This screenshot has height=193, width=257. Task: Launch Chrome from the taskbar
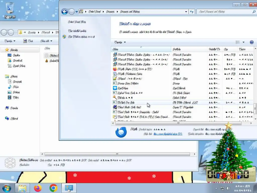coord(53,188)
